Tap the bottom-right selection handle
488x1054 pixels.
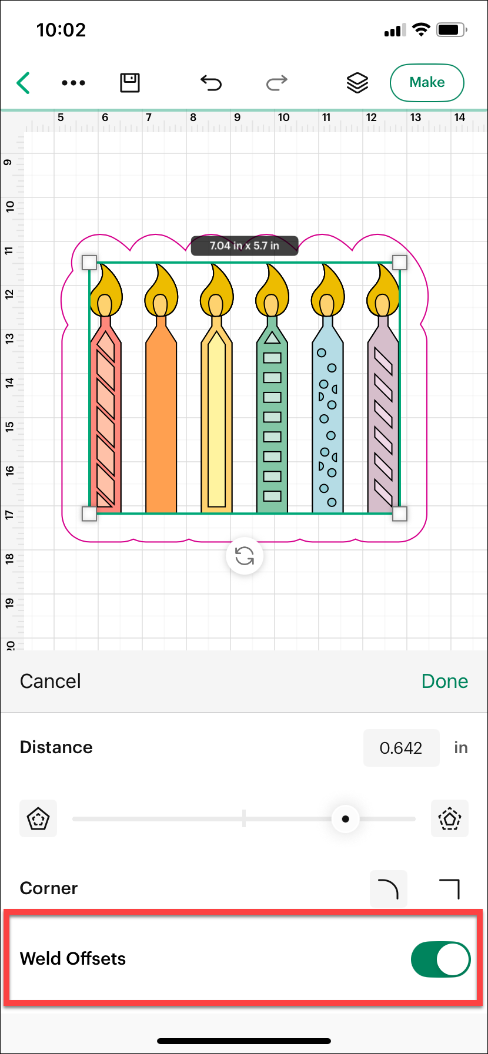399,514
